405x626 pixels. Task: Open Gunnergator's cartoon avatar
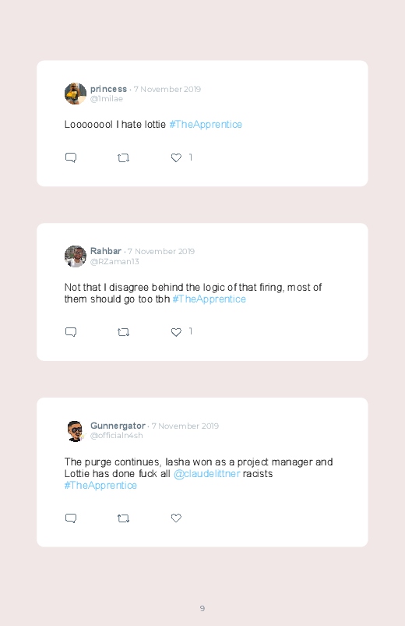pos(76,431)
